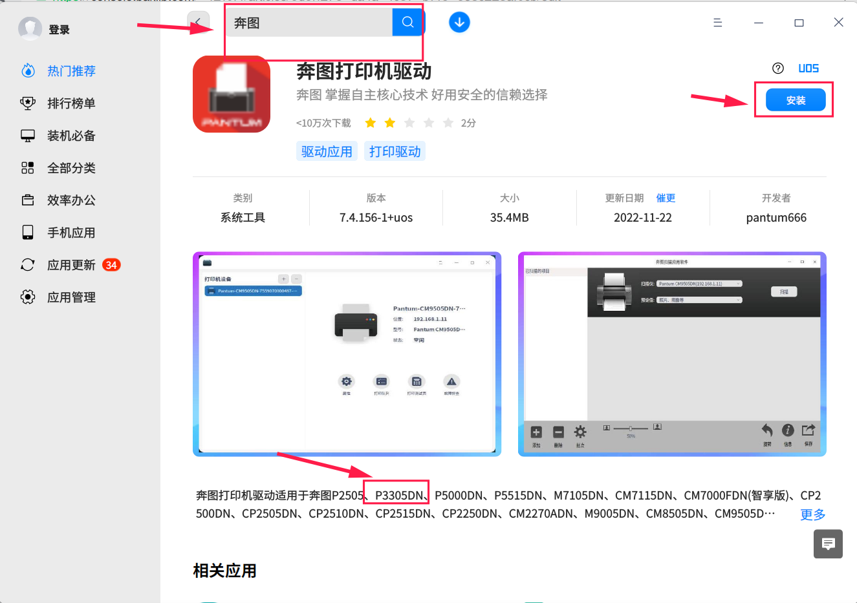Click the search box containing 奔图
Image resolution: width=857 pixels, height=603 pixels.
point(310,23)
